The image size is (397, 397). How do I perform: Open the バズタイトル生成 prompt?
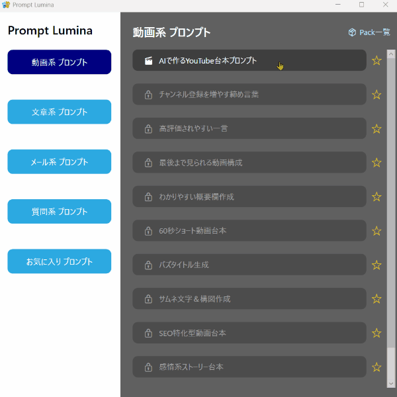(x=249, y=265)
